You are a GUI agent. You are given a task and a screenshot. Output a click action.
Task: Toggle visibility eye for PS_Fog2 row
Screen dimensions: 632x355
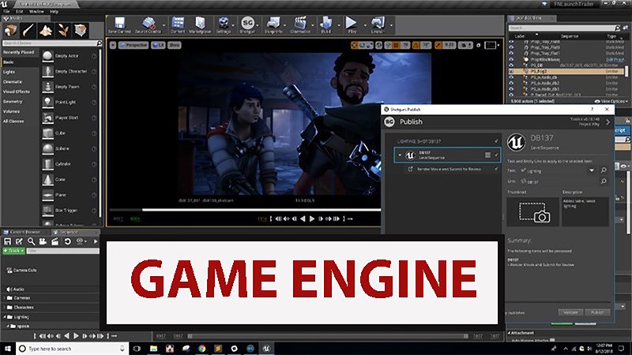[511, 71]
